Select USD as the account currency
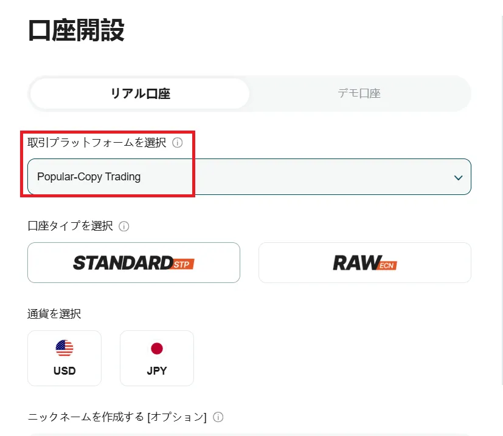The image size is (503, 436). (64, 358)
